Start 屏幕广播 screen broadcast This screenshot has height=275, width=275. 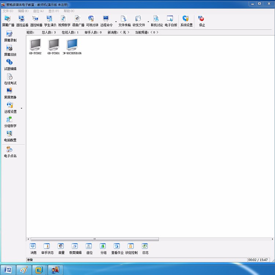pos(8,21)
